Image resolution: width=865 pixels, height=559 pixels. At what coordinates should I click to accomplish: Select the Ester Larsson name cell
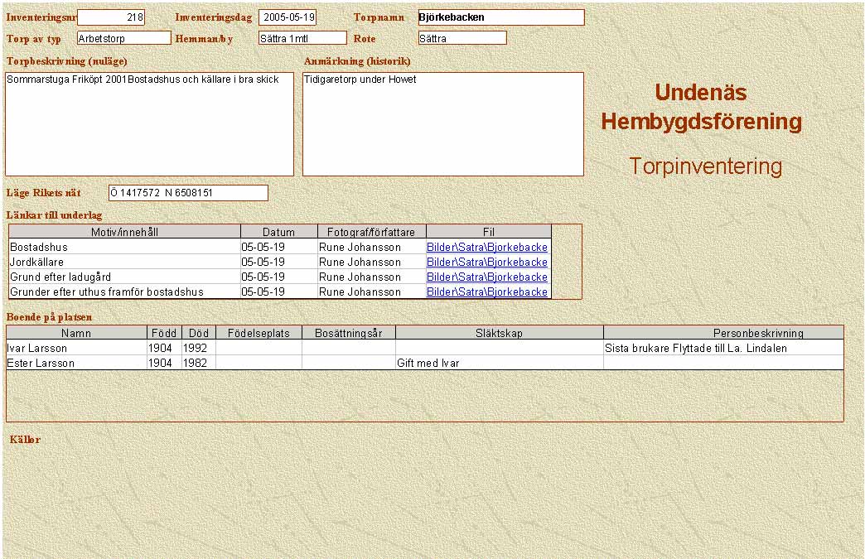click(76, 364)
